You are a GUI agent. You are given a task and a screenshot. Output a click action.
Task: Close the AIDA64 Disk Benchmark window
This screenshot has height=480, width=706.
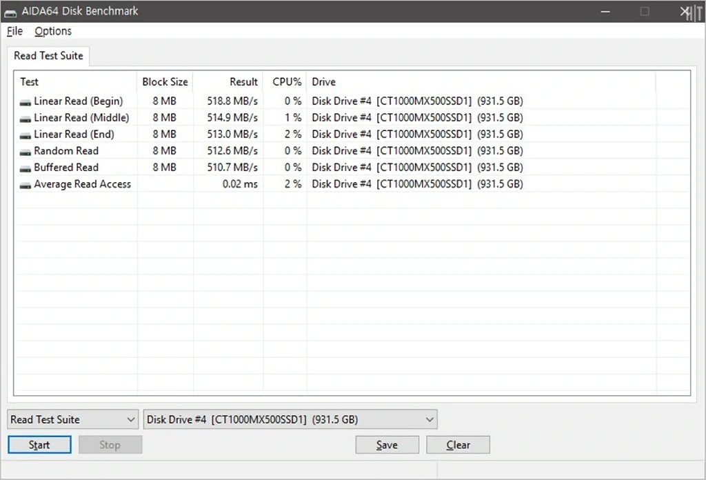click(x=685, y=12)
